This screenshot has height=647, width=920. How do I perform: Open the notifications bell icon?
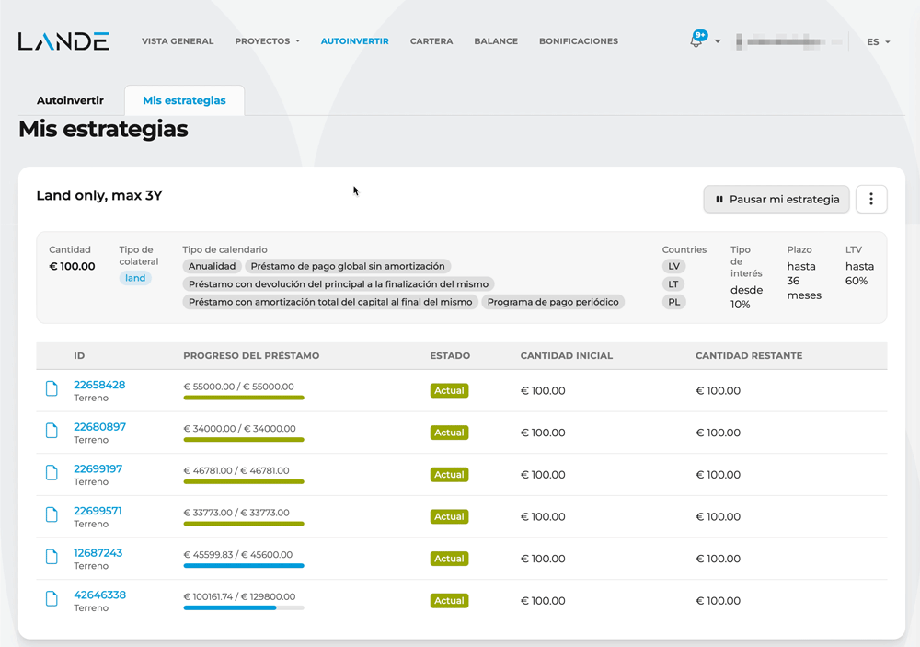[x=697, y=40]
